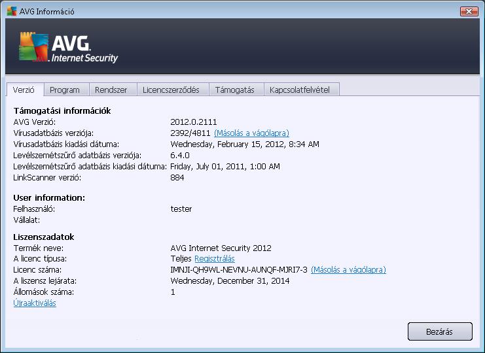Click the date Friday, July 01, 2011, 1:00 AM
The width and height of the screenshot is (485, 353).
pos(225,167)
